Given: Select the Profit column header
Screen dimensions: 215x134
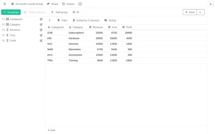Looking at the screenshot, I should [x=127, y=27].
